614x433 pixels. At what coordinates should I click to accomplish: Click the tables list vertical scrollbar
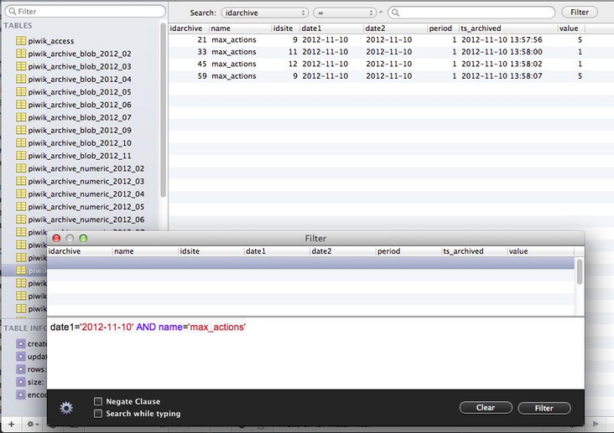[163, 110]
